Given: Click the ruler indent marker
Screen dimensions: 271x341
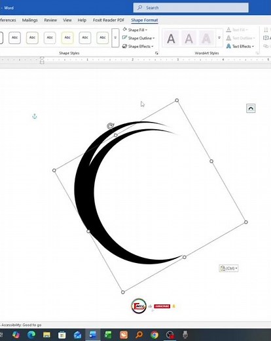Looking at the screenshot, I should (x=42, y=60).
